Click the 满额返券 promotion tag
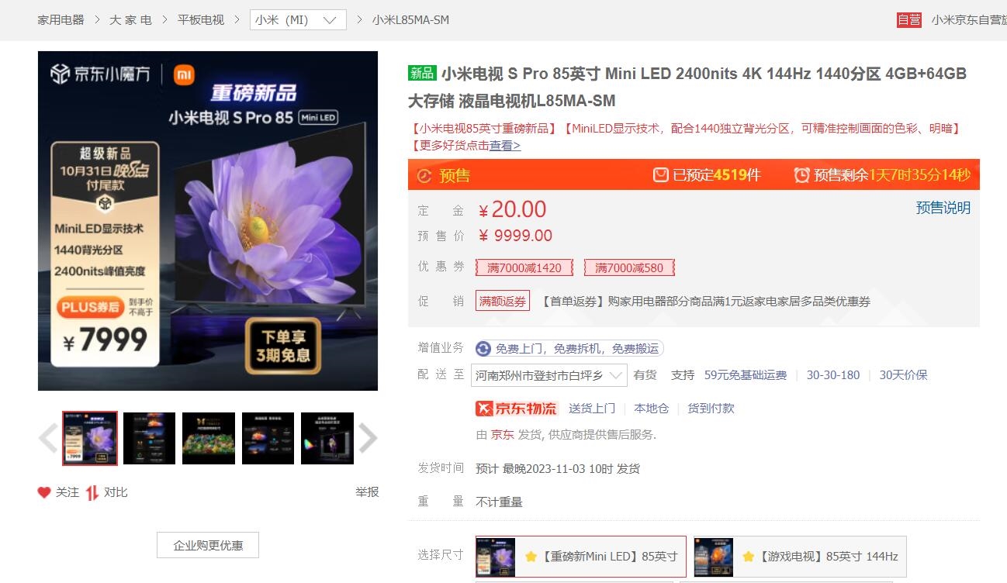 pyautogui.click(x=503, y=301)
